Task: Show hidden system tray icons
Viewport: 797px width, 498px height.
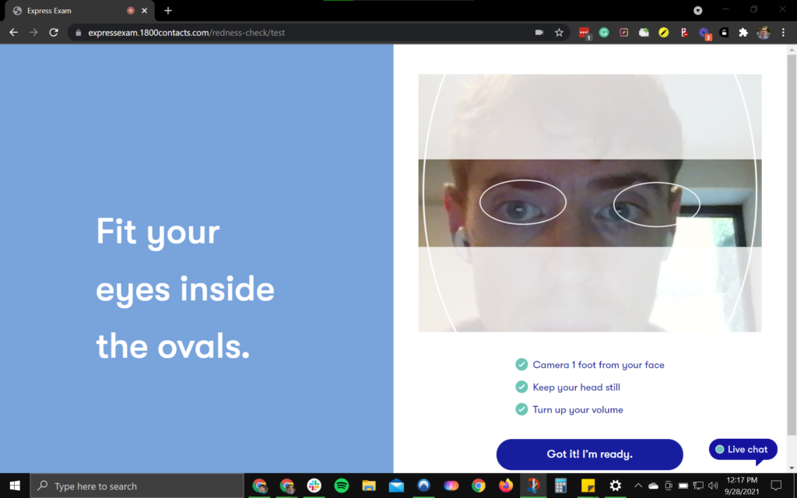Action: tap(637, 486)
